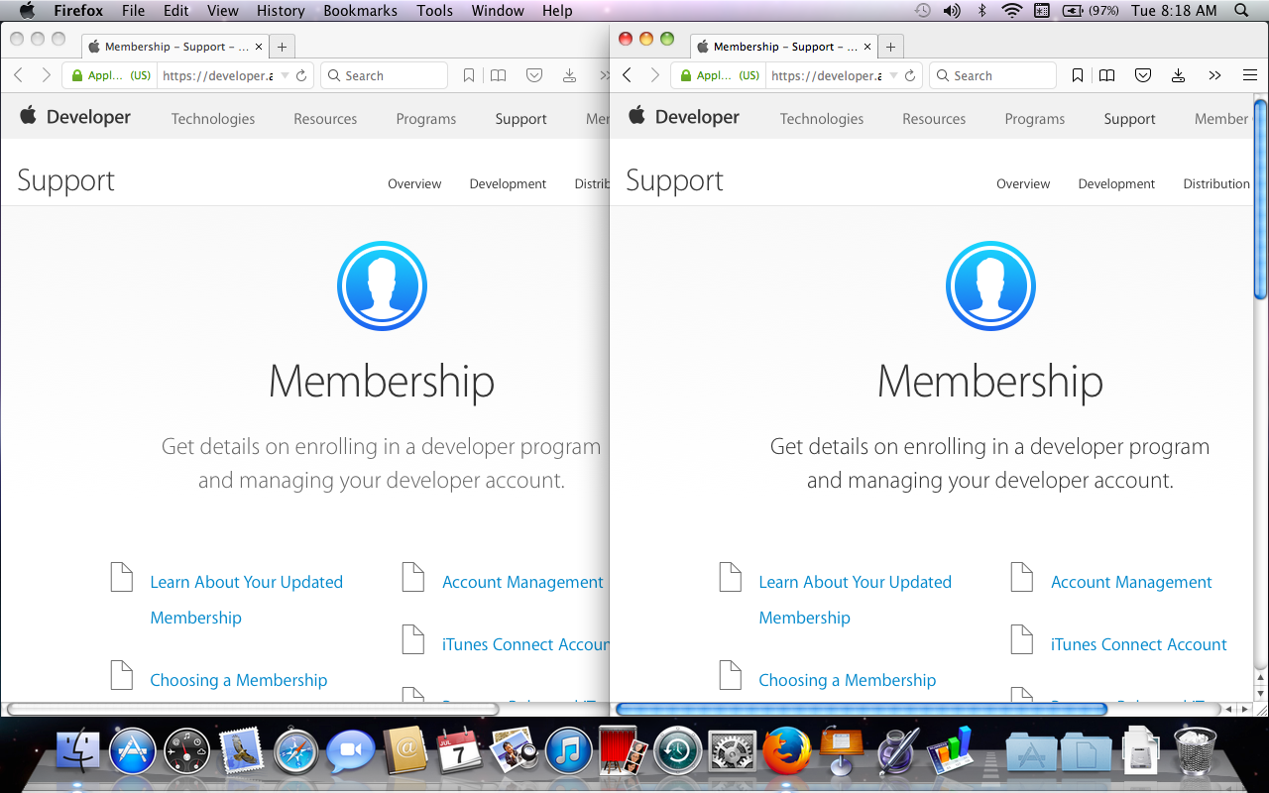Image resolution: width=1269 pixels, height=793 pixels.
Task: Click horizontal scrollbar in left Firefox window
Action: tap(252, 709)
